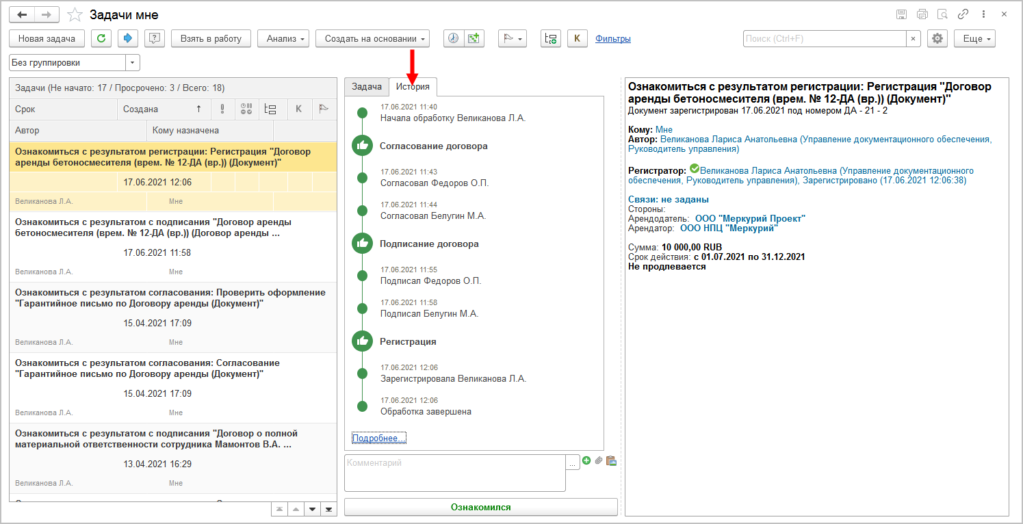Click the "Срок" column header
The width and height of the screenshot is (1023, 524).
64,109
